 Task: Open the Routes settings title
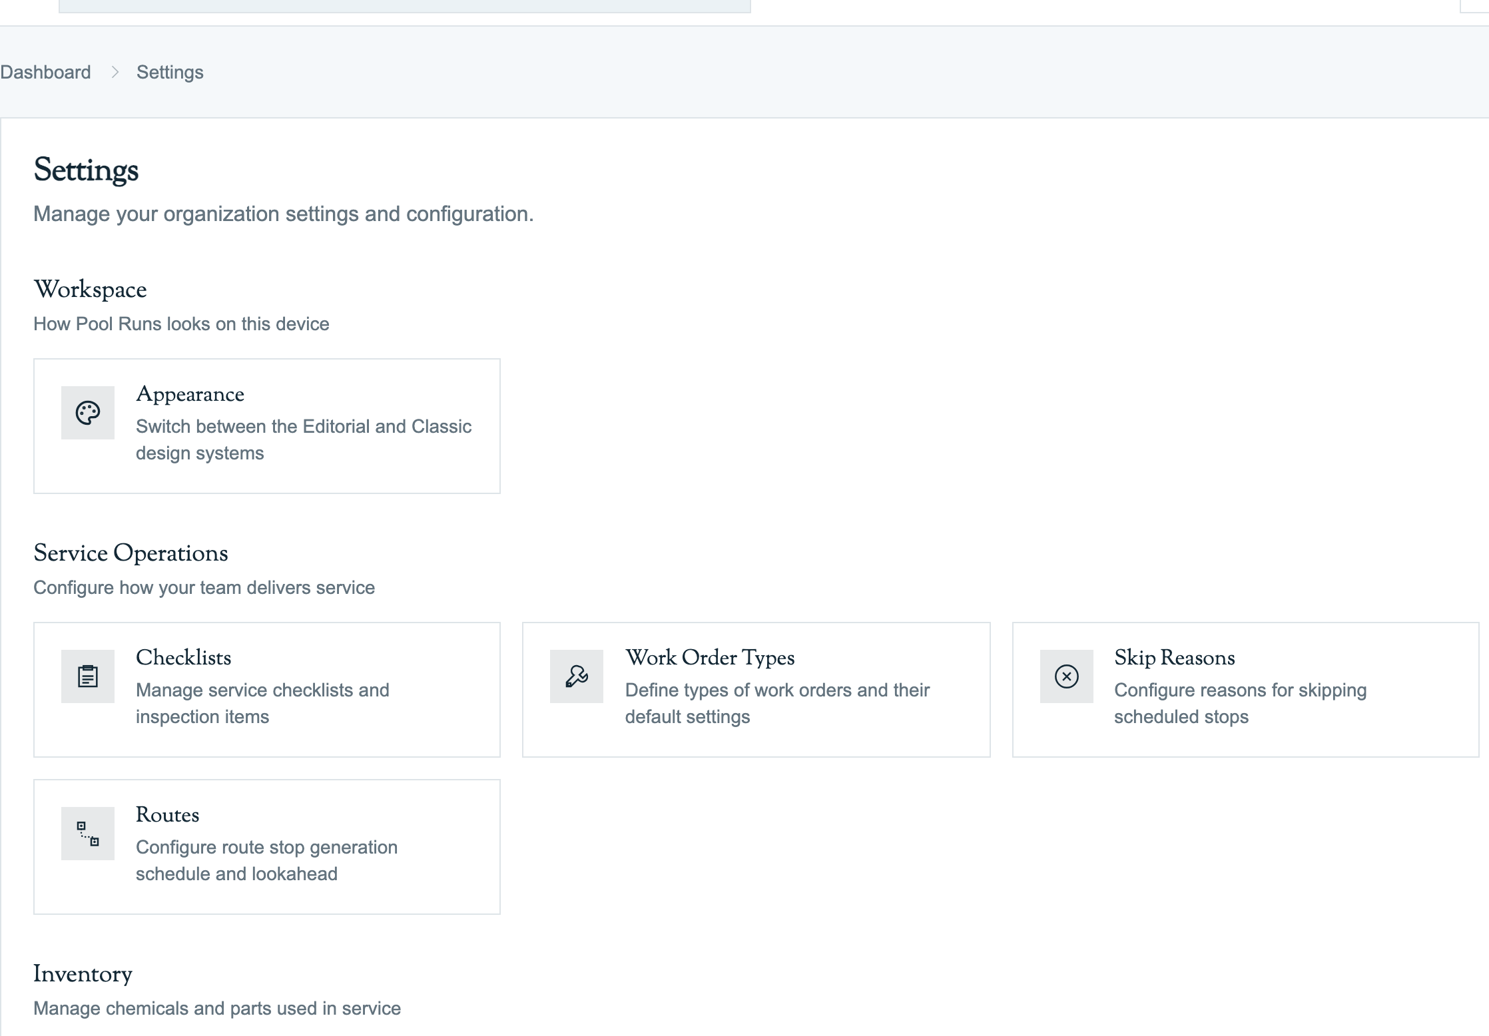pyautogui.click(x=168, y=815)
